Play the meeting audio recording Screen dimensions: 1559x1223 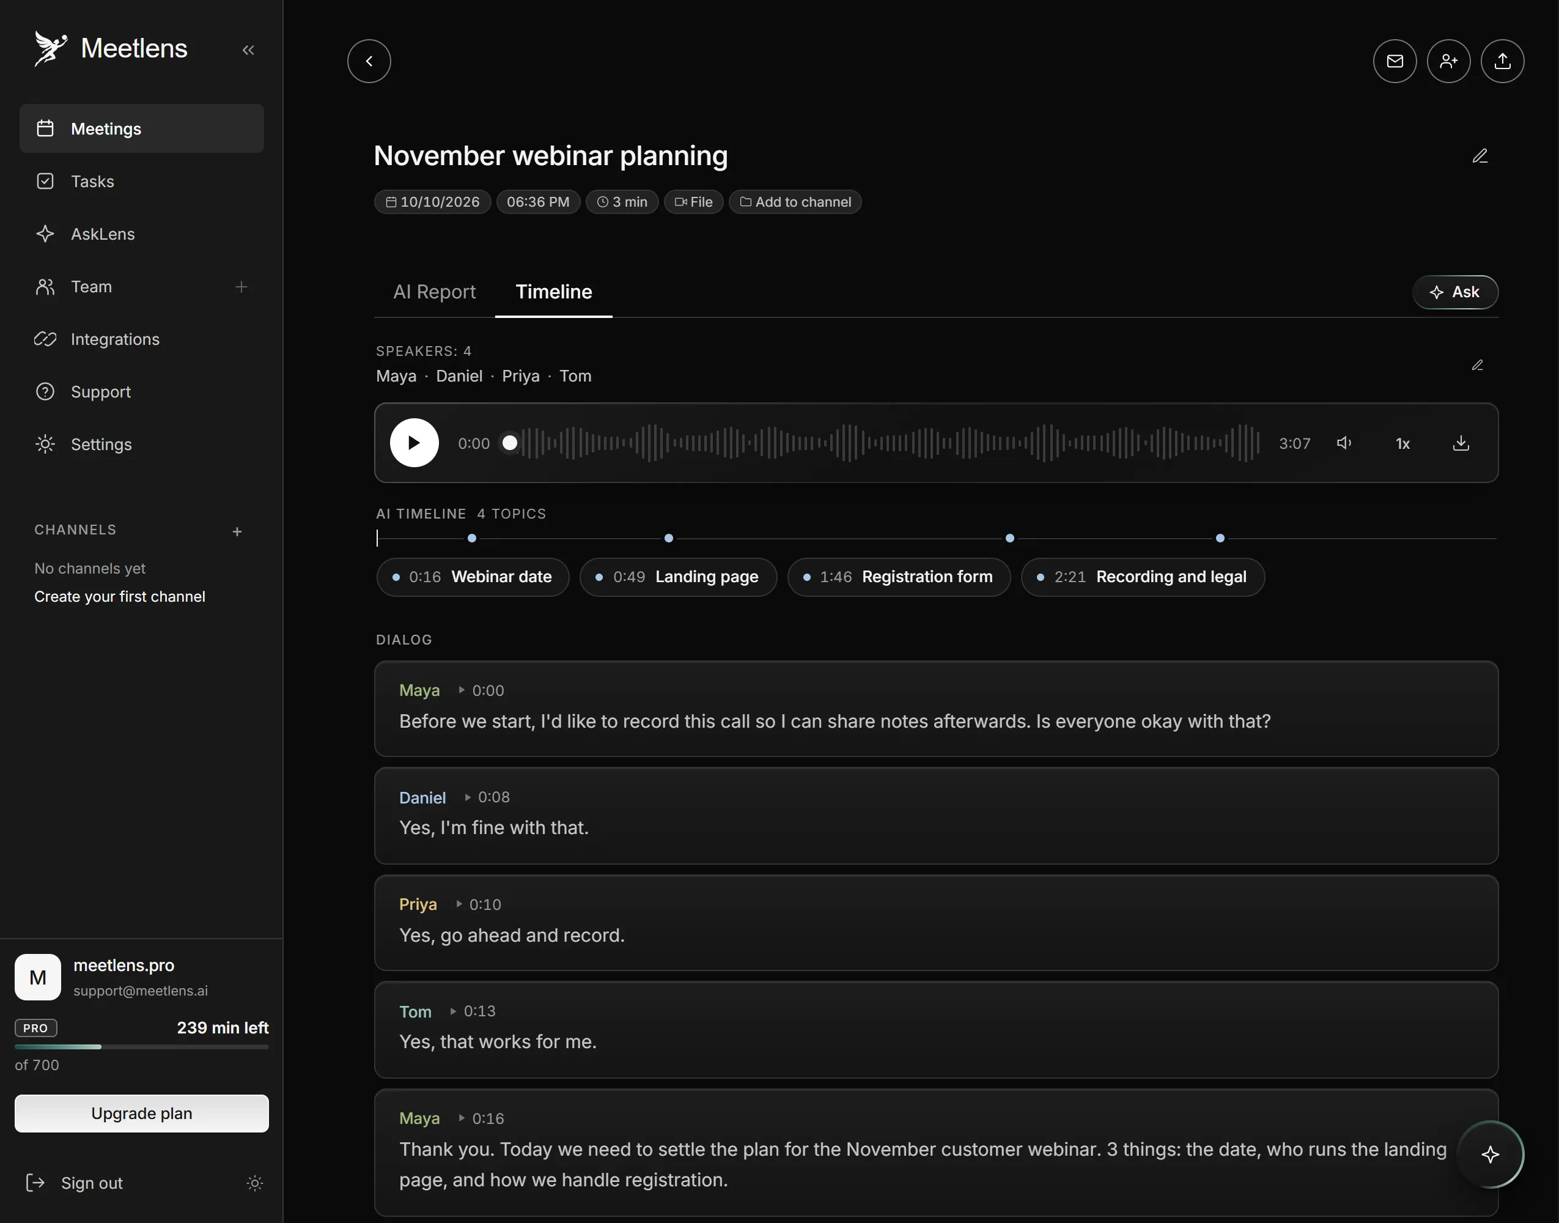pos(415,443)
